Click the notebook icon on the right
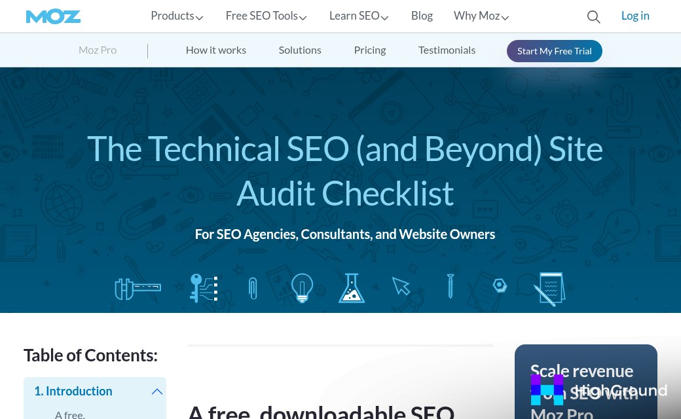The height and width of the screenshot is (419, 681). pos(549,288)
